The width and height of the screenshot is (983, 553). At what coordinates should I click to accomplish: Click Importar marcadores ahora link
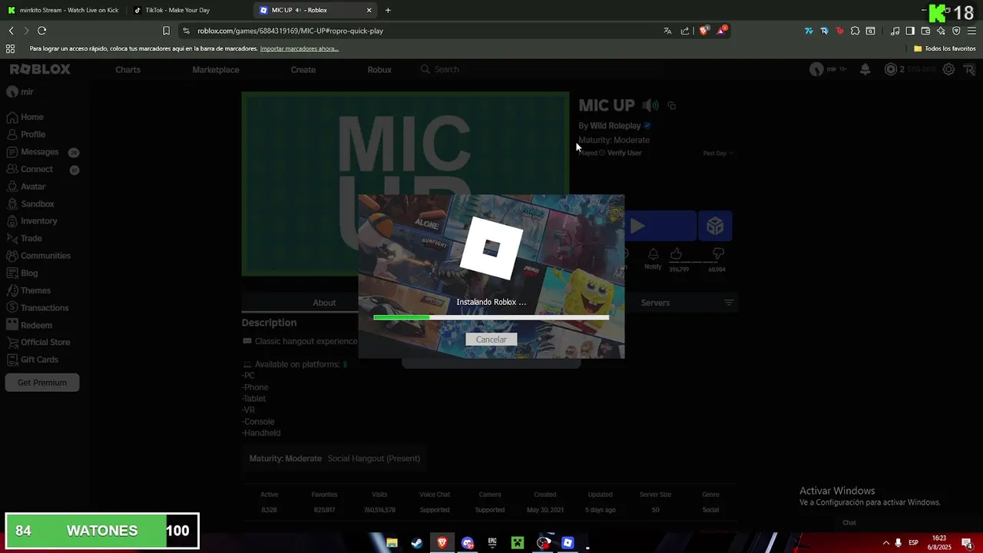[300, 48]
